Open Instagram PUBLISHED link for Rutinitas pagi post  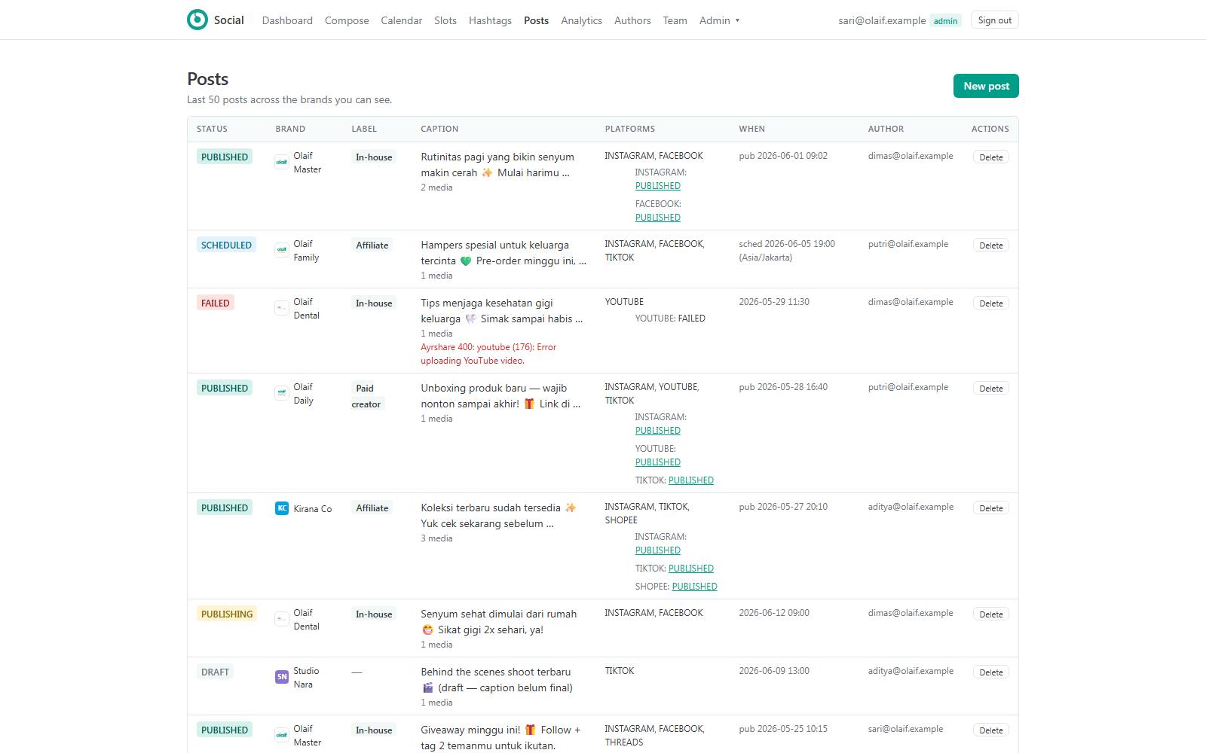click(657, 186)
